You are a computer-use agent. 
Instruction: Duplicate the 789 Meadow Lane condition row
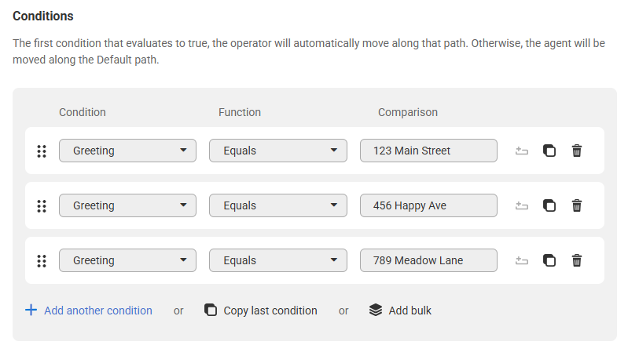point(549,260)
